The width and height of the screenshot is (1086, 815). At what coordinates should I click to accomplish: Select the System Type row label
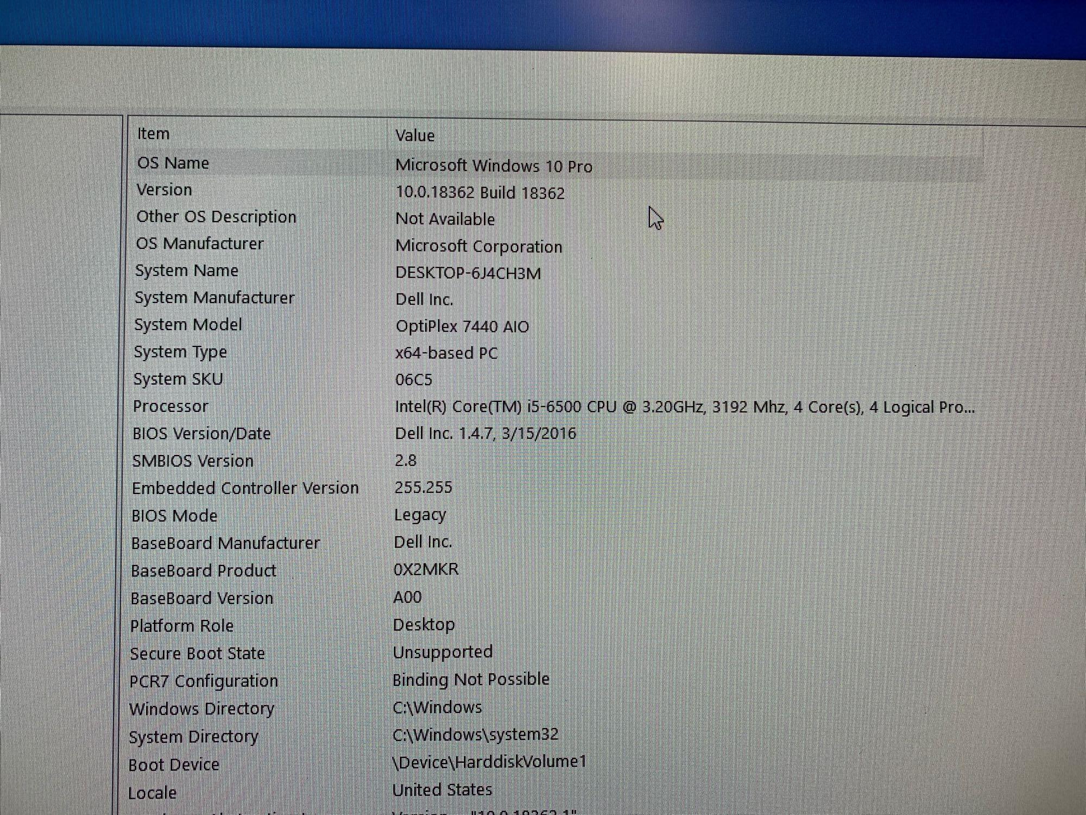click(x=180, y=352)
